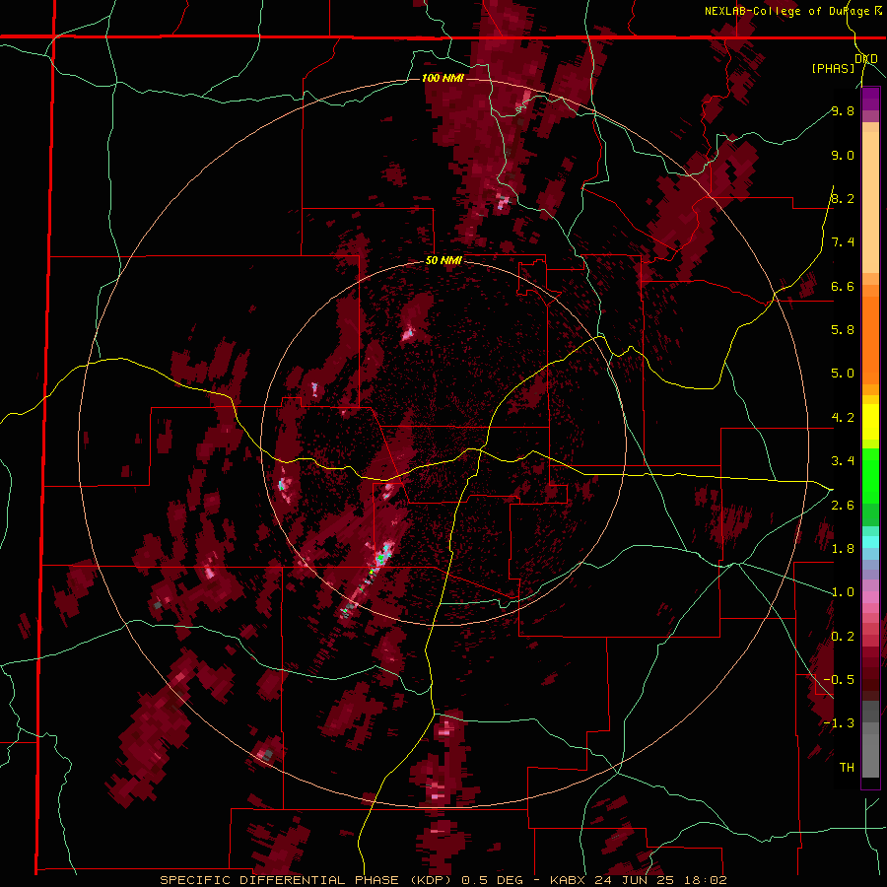
Task: Click the NEXLAB logo arrow icon
Action: pos(878,11)
